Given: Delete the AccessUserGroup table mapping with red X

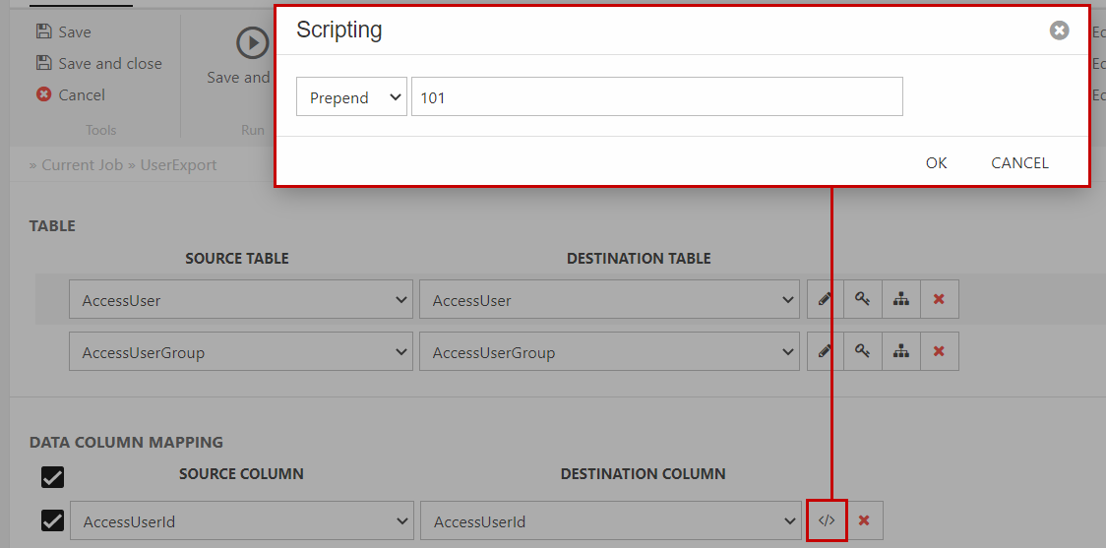Looking at the screenshot, I should [939, 351].
